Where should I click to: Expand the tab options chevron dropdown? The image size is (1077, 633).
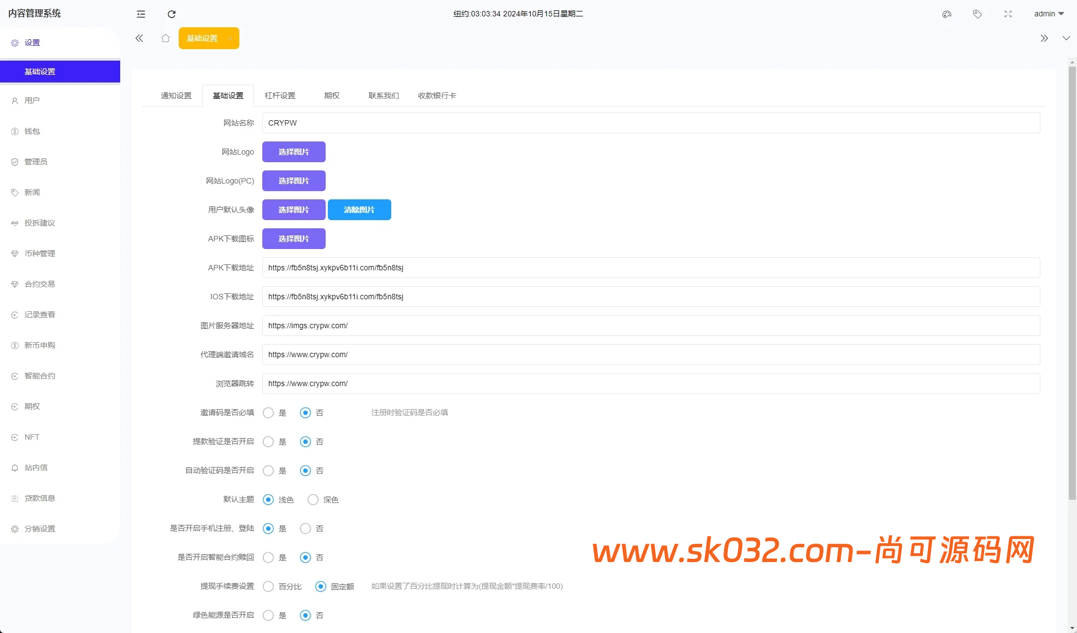[x=1066, y=38]
